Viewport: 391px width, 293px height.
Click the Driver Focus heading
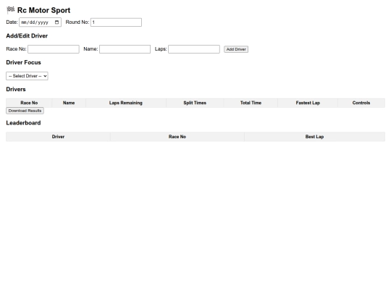click(x=23, y=62)
